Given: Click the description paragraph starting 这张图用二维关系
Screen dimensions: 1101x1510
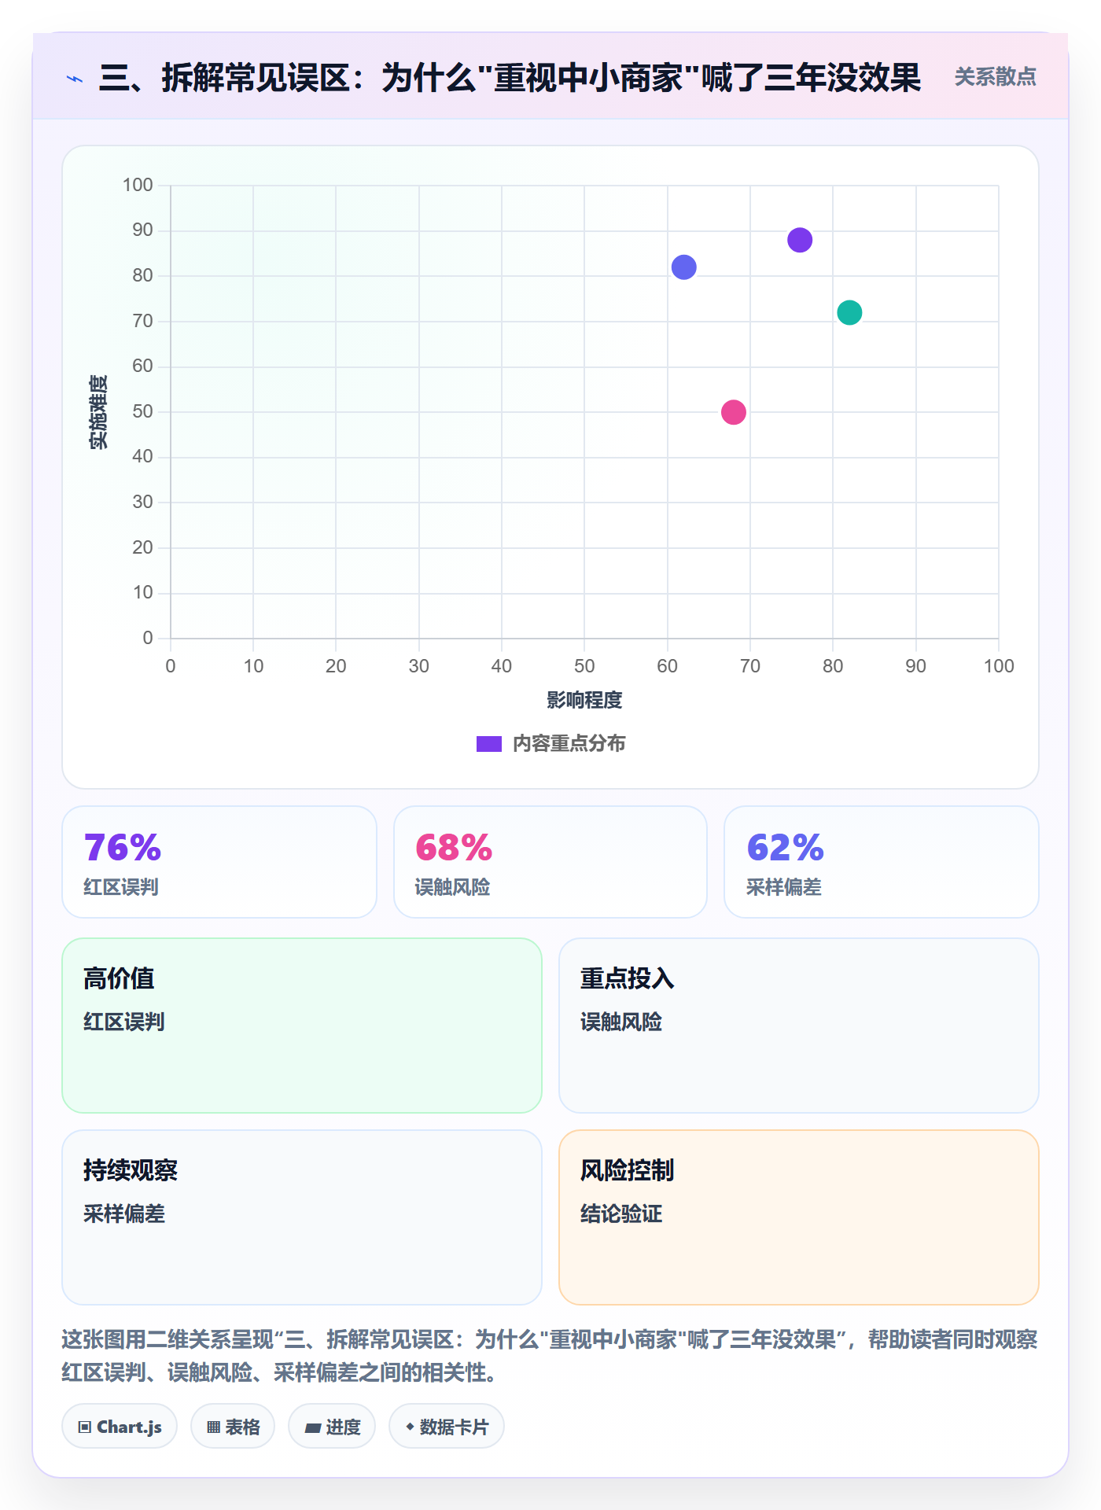Looking at the screenshot, I should click(550, 1356).
